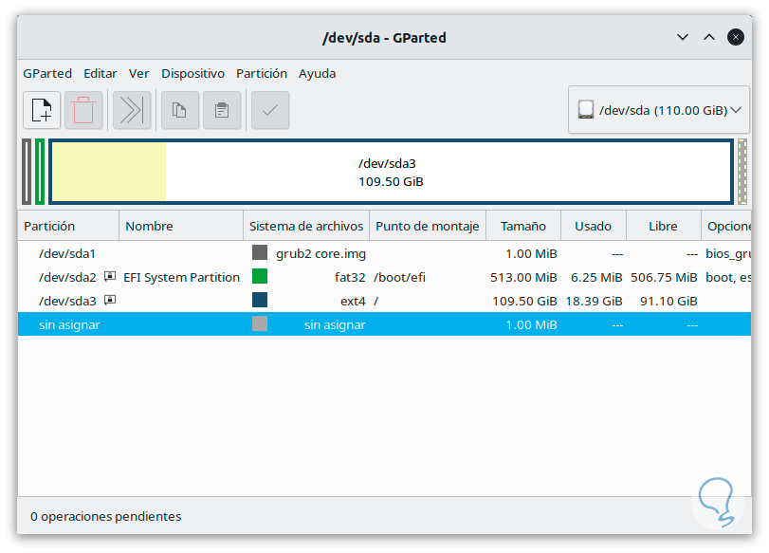The width and height of the screenshot is (769, 553).
Task: Click the mounted key icon beside /dev/sda3
Action: coord(110,300)
